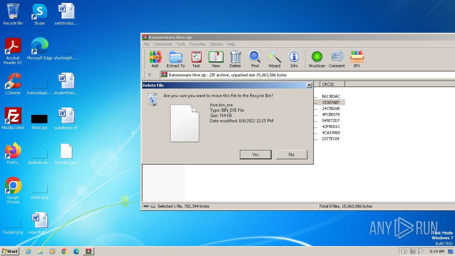Click the Find toolbar icon

point(255,59)
